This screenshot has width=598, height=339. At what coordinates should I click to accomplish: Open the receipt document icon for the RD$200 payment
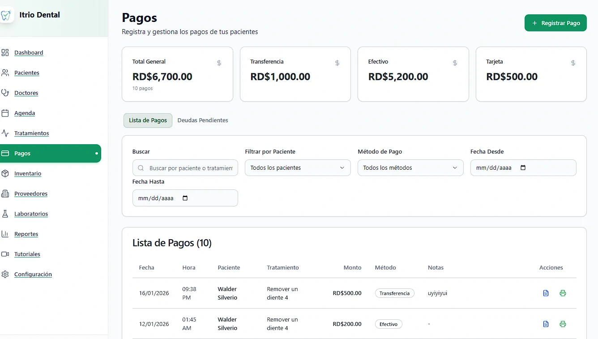point(546,324)
